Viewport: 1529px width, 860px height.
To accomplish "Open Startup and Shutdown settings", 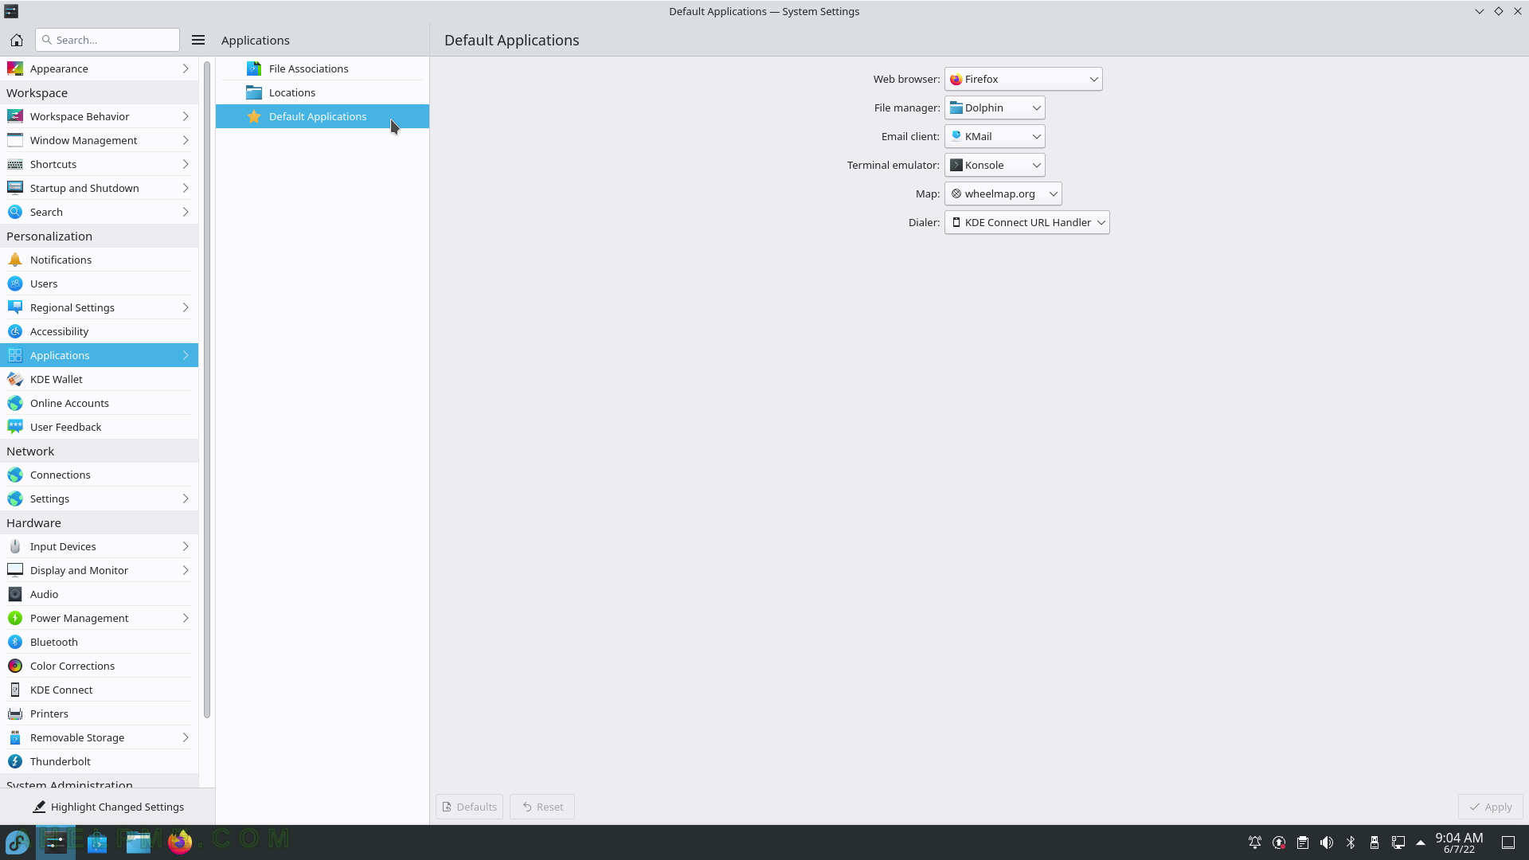I will pos(99,188).
